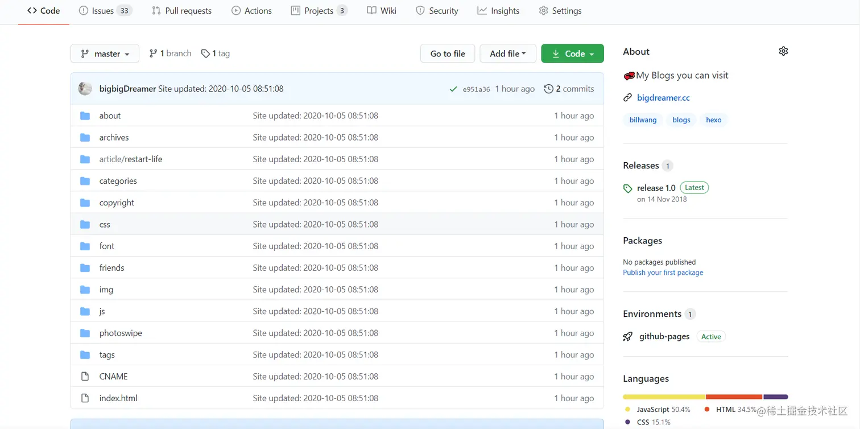Select the blogs topic tag
The height and width of the screenshot is (429, 860).
coord(681,120)
